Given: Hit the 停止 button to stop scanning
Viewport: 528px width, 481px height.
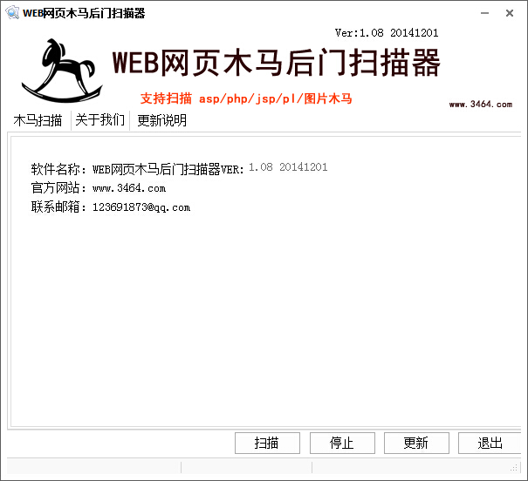Looking at the screenshot, I should coord(341,443).
